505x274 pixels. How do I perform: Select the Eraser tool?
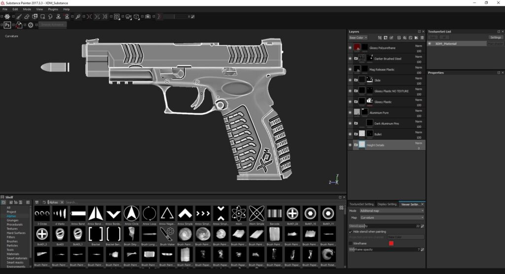27,16
